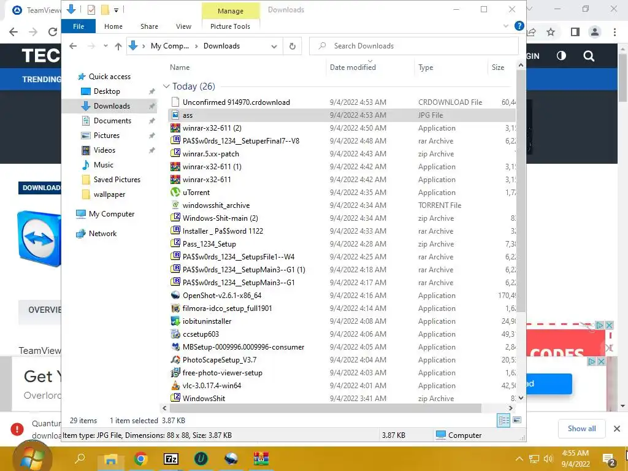Select Network in navigation pane
Screen dimensions: 628x471
(102, 234)
